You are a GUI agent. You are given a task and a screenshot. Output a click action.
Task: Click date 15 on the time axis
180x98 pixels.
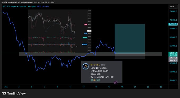[x=96, y=87]
